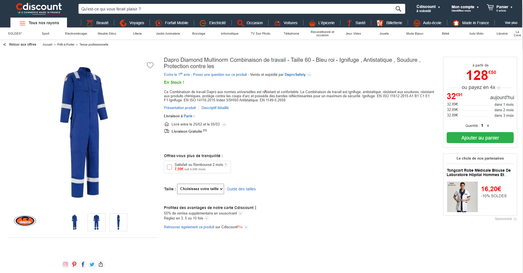Screen dimensions: 523x273
Task: Click the Voitures car icon
Action: click(x=277, y=23)
